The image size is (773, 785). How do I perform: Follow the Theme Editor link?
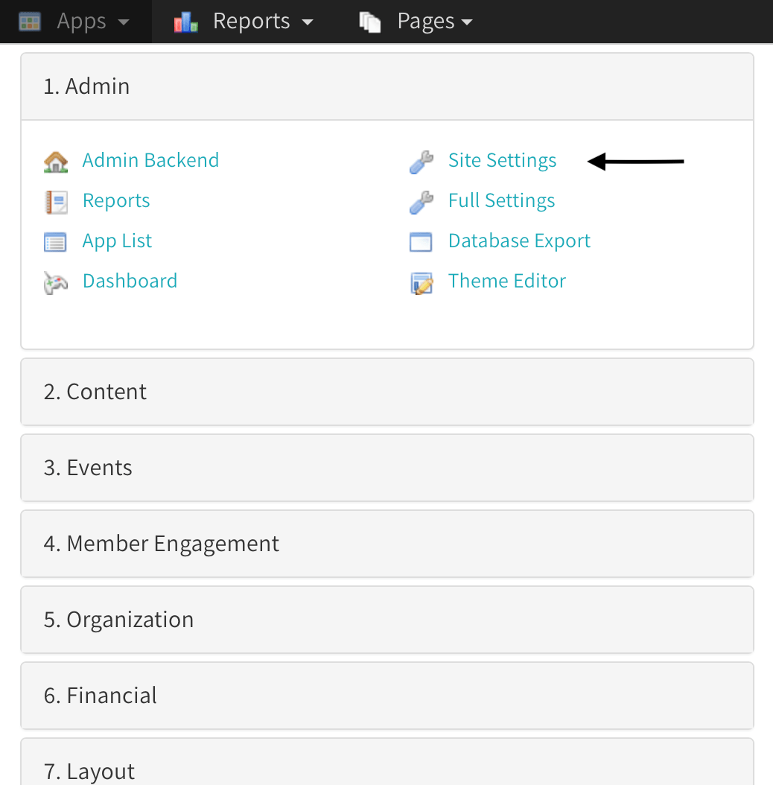pos(506,281)
